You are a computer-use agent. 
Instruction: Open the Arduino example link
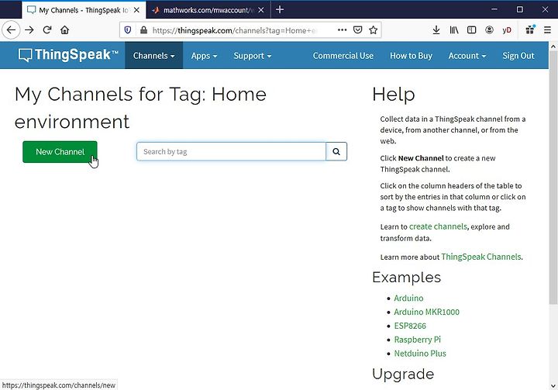click(x=408, y=298)
